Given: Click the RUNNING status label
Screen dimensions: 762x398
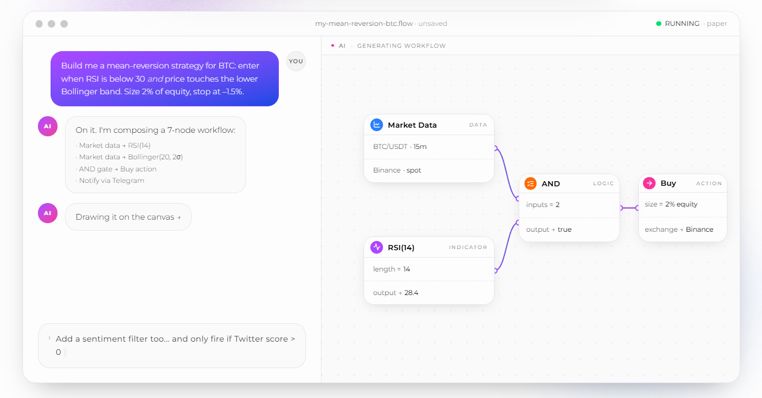Looking at the screenshot, I should tap(682, 24).
